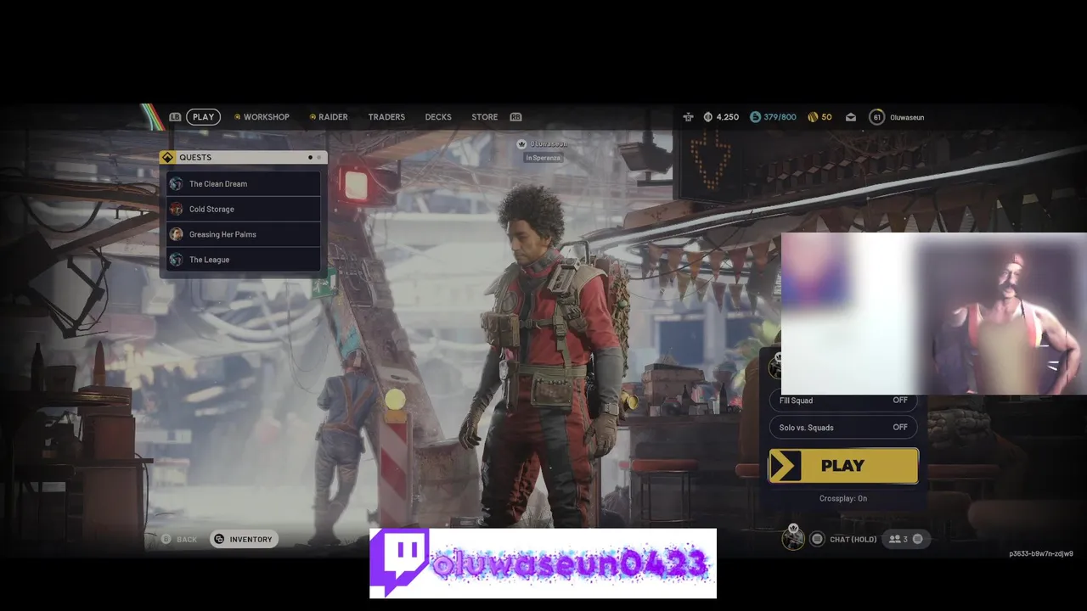Select the first page dot in Quests header
This screenshot has width=1087, height=611.
click(310, 157)
